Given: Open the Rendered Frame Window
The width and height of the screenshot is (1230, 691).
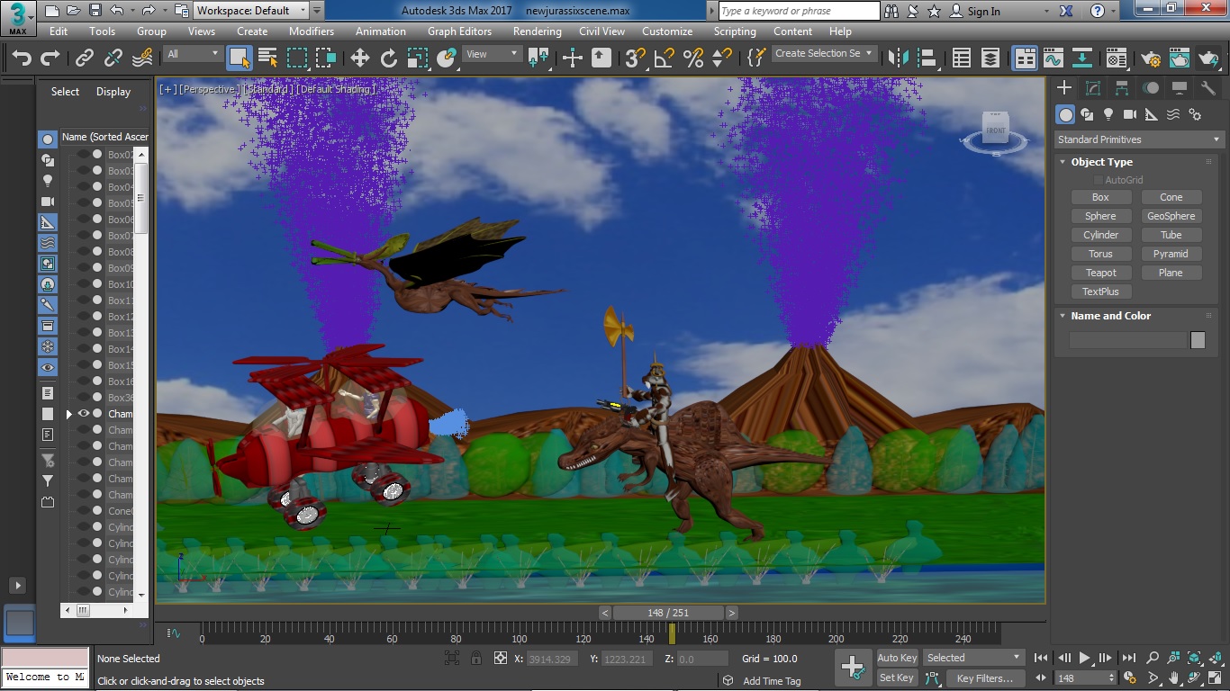Looking at the screenshot, I should click(1180, 58).
